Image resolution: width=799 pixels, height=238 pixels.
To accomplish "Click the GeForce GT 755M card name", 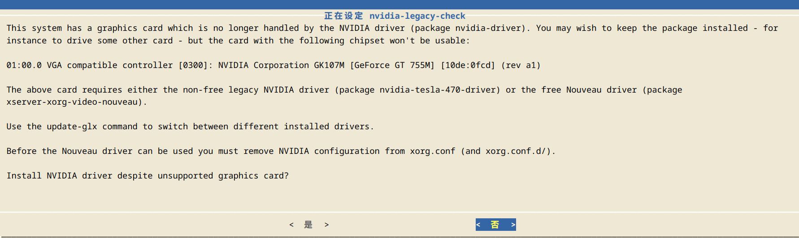I will point(392,65).
